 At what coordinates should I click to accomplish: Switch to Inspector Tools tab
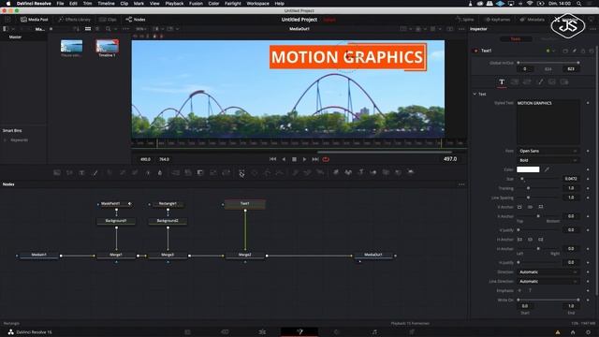pos(516,39)
